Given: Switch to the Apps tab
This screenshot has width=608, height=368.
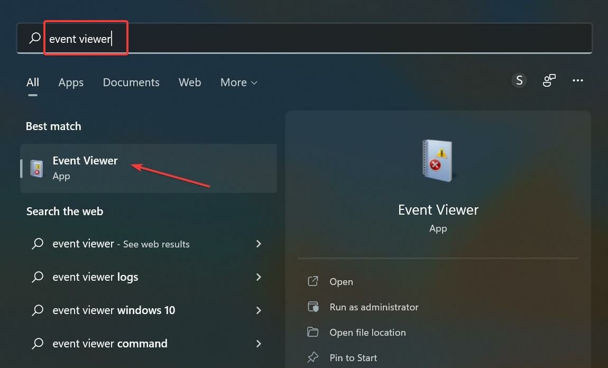Looking at the screenshot, I should point(71,82).
